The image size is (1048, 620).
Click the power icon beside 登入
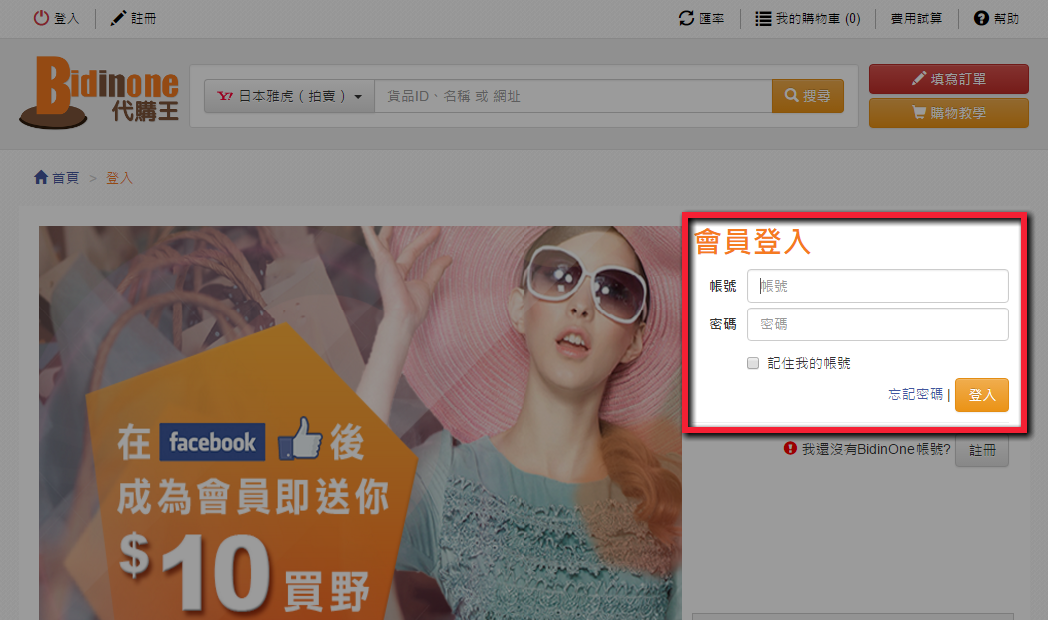click(x=41, y=18)
